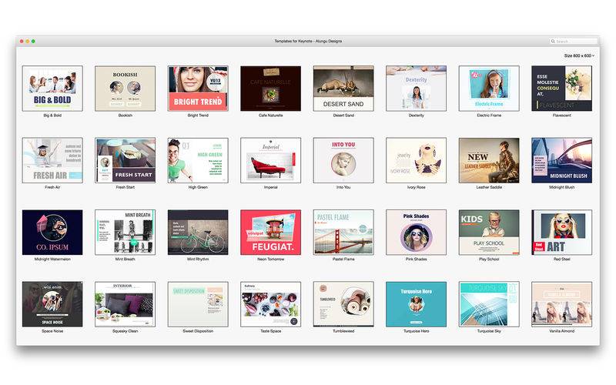616x385 pixels.
Task: Choose the Midnight Blush template thumbnail
Action: coord(562,160)
